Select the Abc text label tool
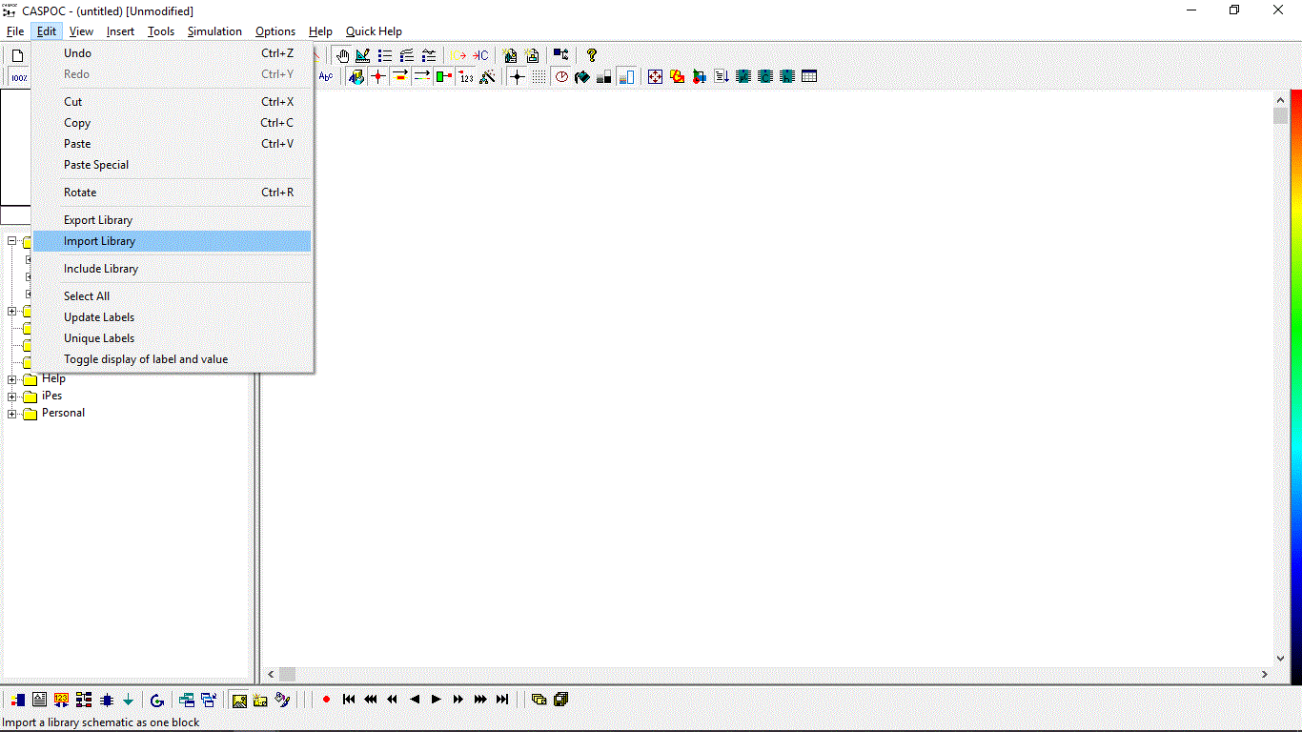Image resolution: width=1302 pixels, height=732 pixels. click(x=326, y=76)
